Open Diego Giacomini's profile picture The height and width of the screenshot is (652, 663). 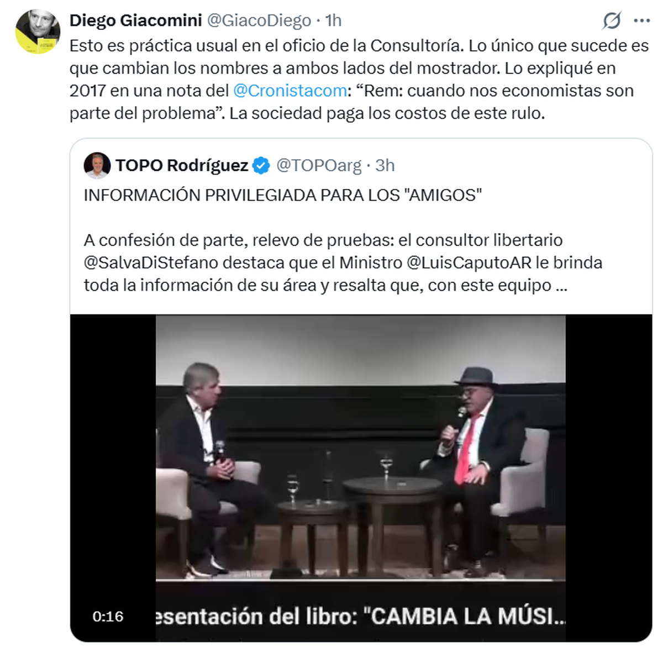(x=37, y=30)
